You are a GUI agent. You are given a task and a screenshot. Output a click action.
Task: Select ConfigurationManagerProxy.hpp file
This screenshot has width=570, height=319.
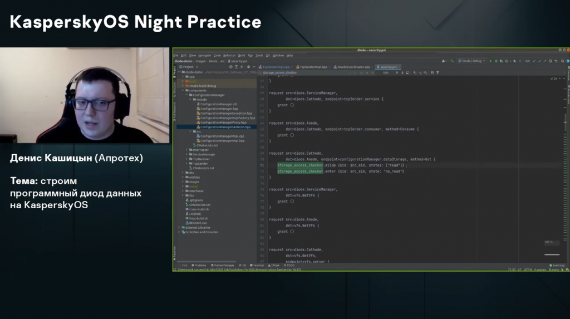tap(223, 122)
